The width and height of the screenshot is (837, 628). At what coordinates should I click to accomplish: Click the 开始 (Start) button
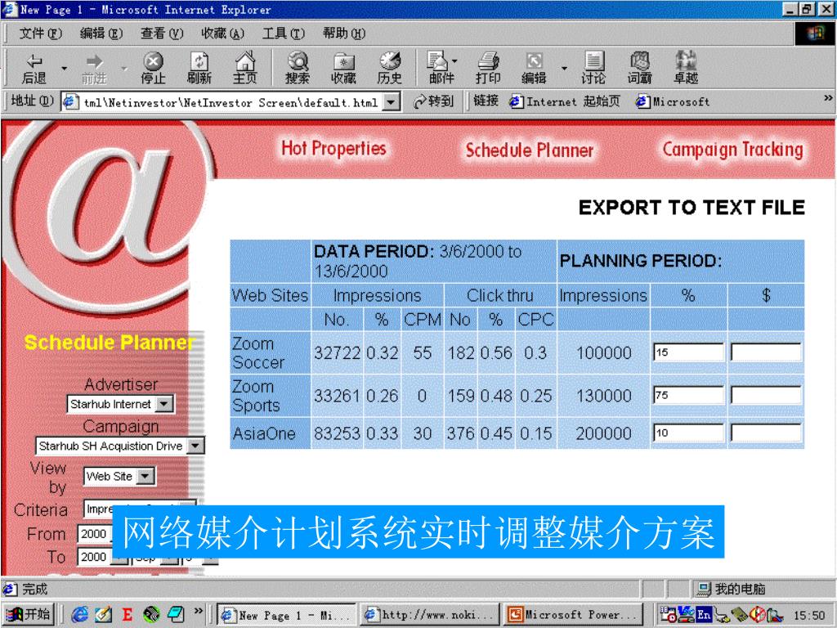[28, 615]
